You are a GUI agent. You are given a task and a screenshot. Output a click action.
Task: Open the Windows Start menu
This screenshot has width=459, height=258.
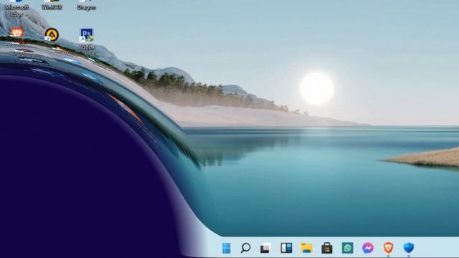227,248
